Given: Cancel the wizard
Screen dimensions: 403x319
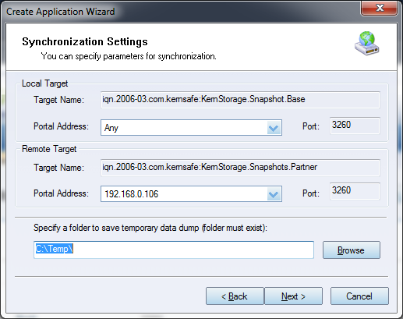Looking at the screenshot, I should pyautogui.click(x=359, y=296).
